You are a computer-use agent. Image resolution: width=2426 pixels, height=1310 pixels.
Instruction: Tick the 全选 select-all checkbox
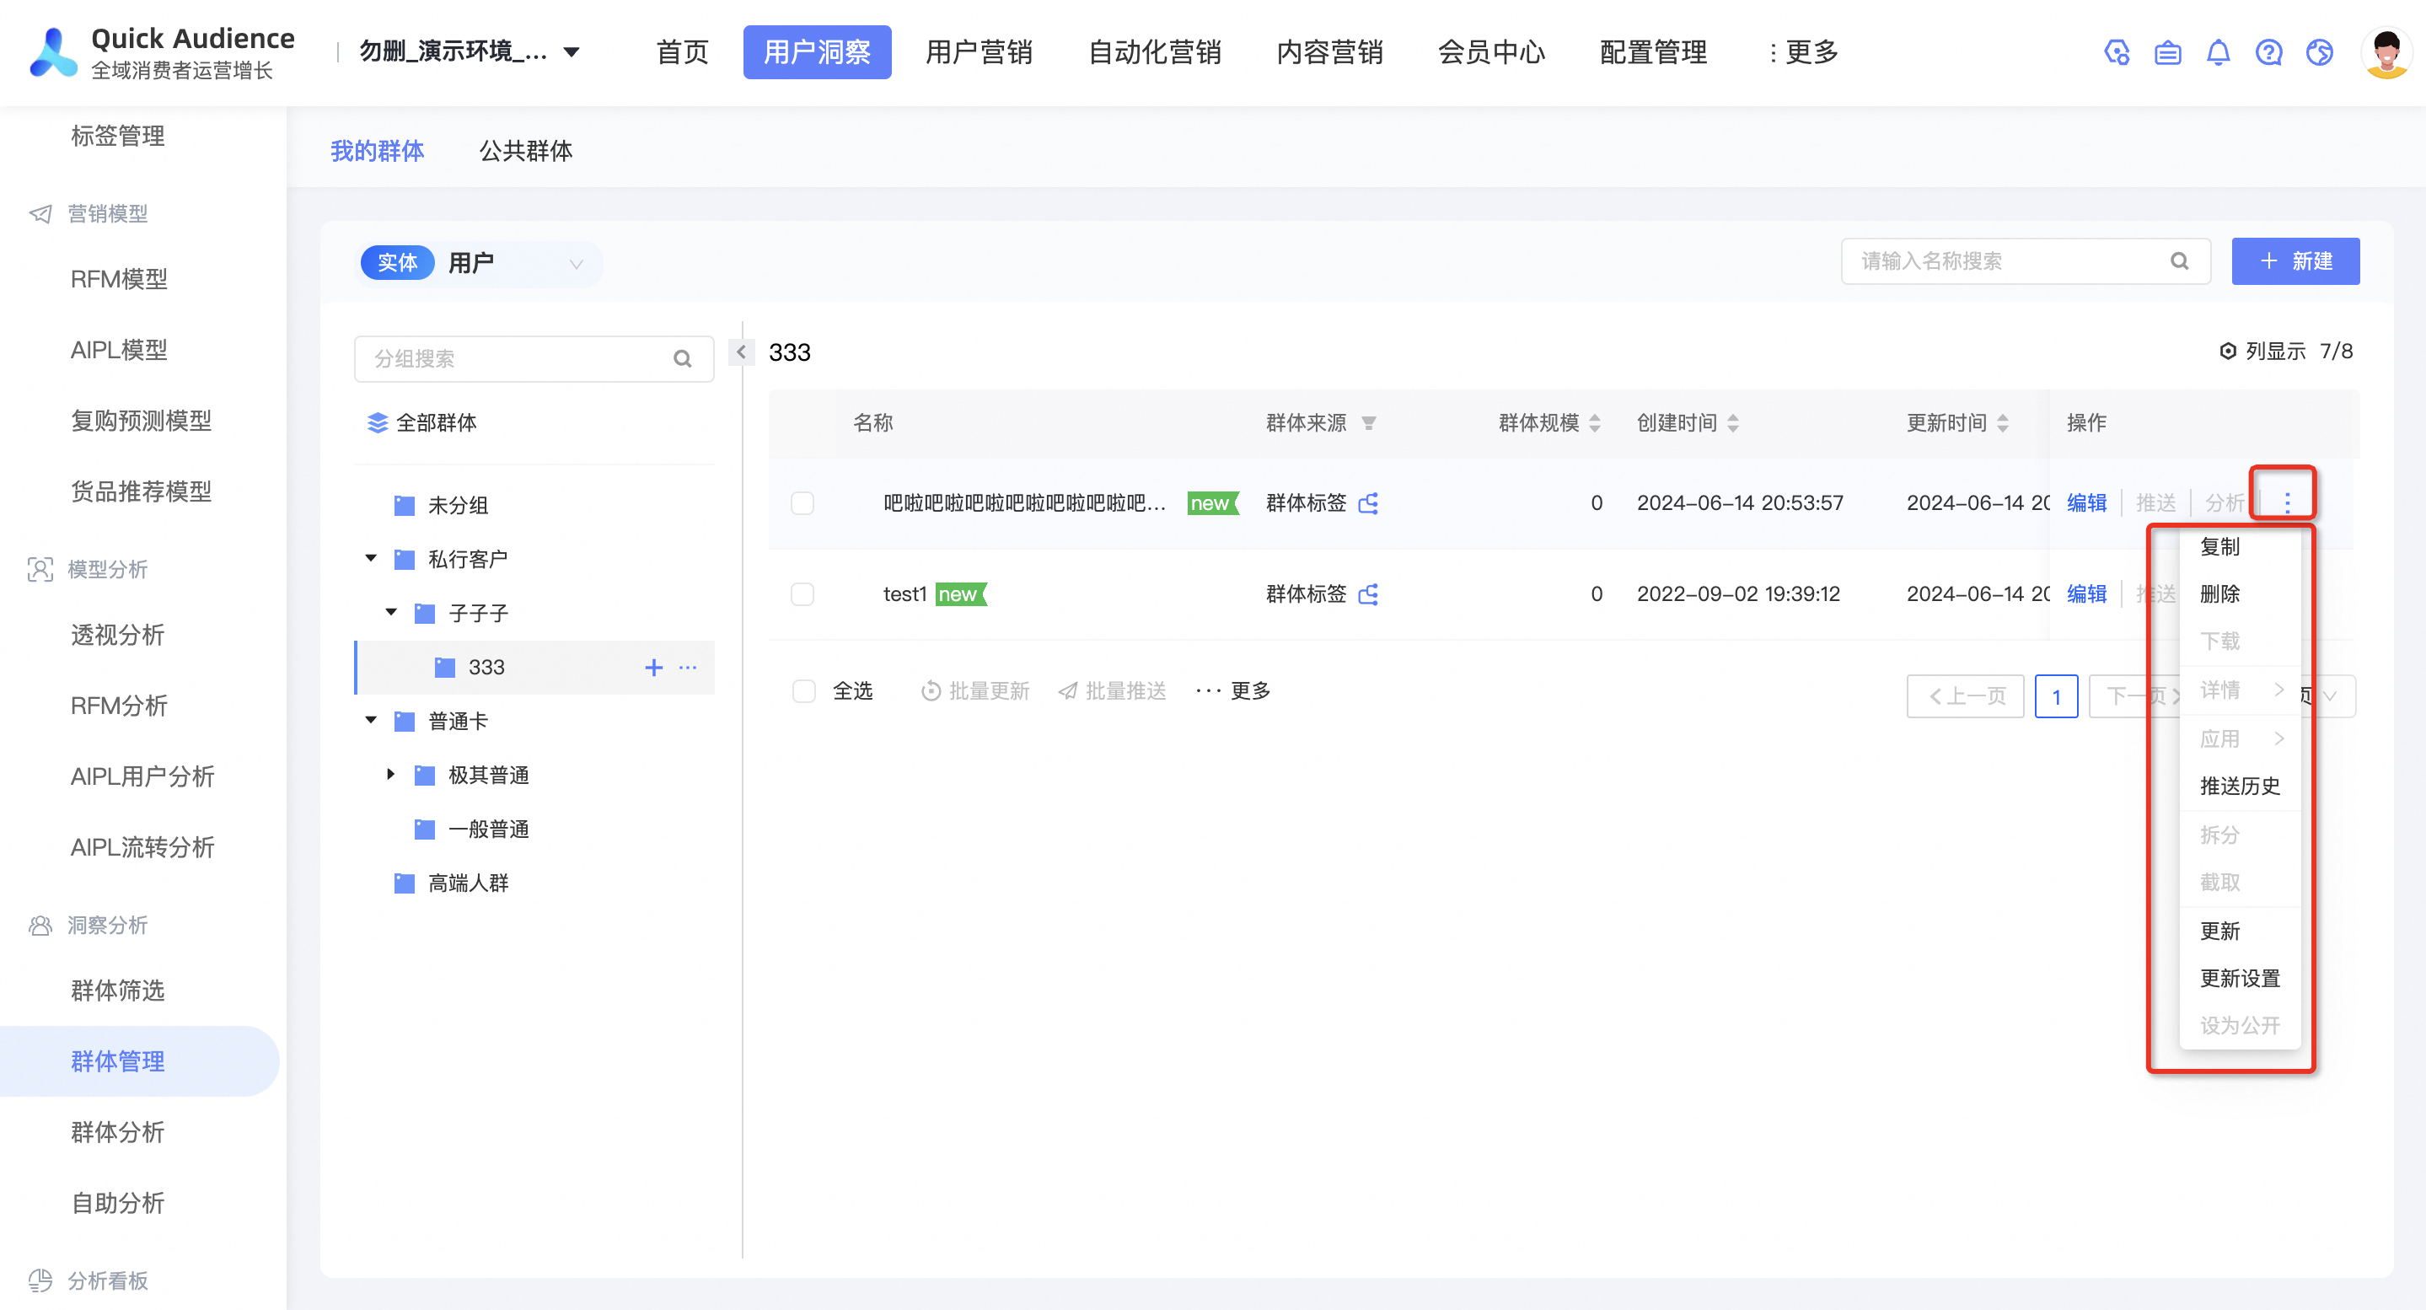(x=803, y=691)
